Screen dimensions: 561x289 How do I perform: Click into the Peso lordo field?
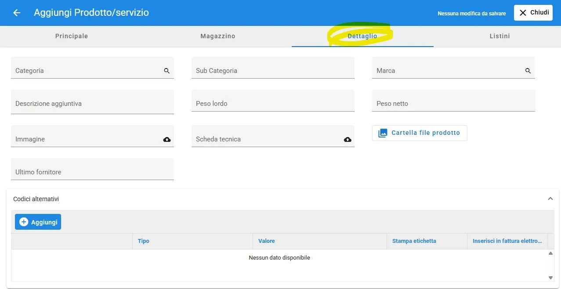pyautogui.click(x=272, y=104)
